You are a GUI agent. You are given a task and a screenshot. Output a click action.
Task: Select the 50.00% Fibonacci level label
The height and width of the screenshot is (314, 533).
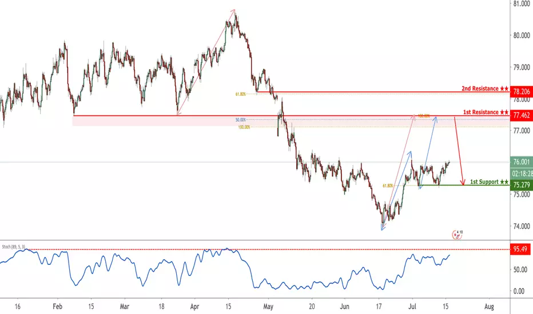[240, 120]
